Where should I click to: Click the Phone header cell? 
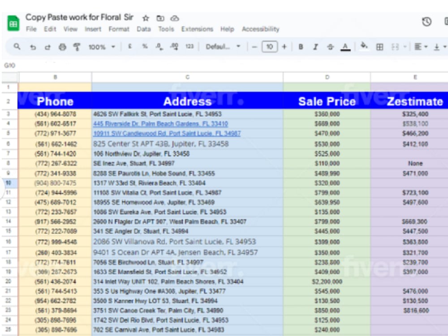55,100
